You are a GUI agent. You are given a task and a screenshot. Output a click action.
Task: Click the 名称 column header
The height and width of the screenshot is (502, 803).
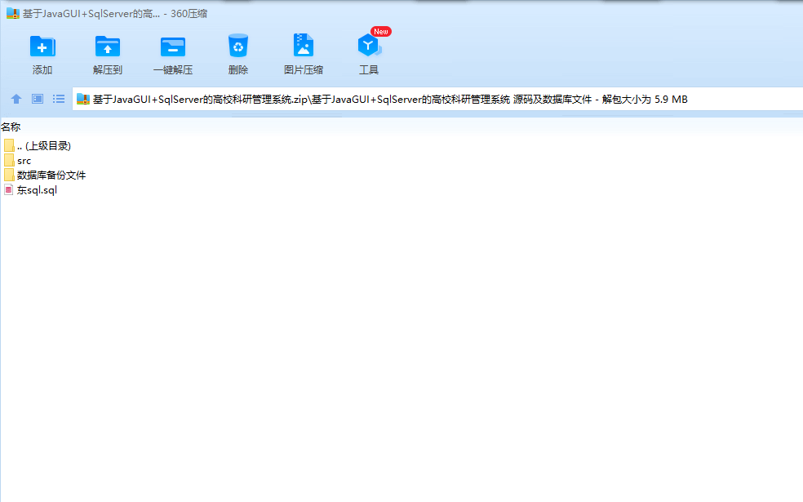pyautogui.click(x=11, y=127)
